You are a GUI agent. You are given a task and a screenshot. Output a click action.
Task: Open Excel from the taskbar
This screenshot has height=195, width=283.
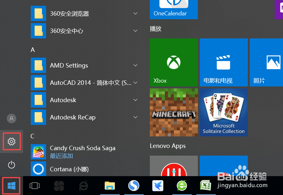pos(206,185)
